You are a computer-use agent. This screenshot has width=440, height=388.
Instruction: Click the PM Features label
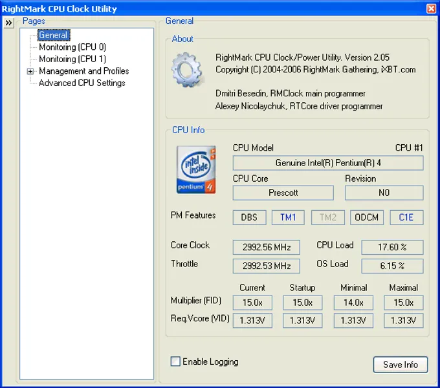(x=193, y=215)
